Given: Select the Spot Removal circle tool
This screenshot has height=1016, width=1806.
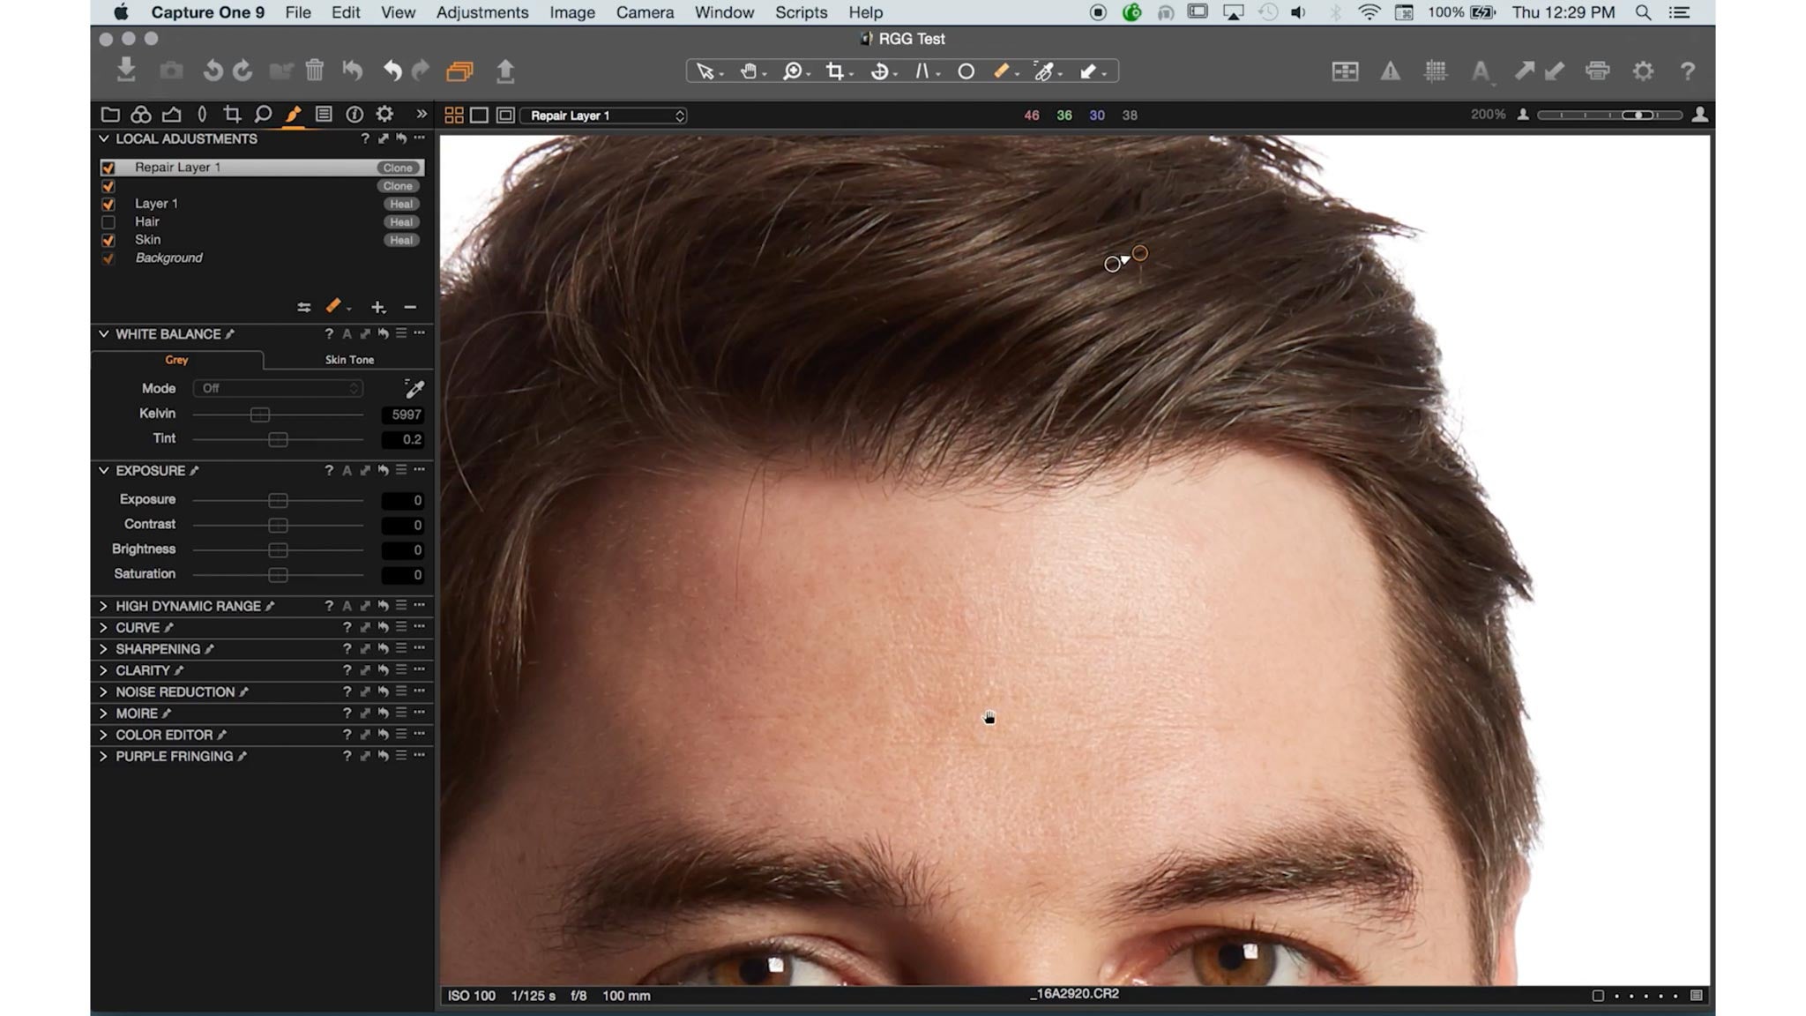Looking at the screenshot, I should (966, 71).
